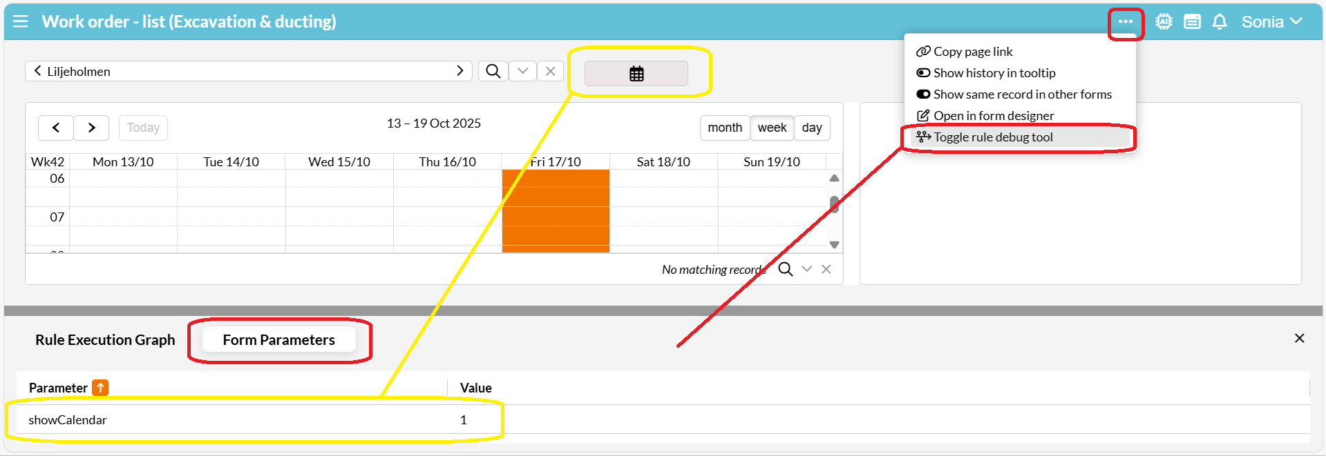Expand the Sonia user dropdown

coord(1271,22)
